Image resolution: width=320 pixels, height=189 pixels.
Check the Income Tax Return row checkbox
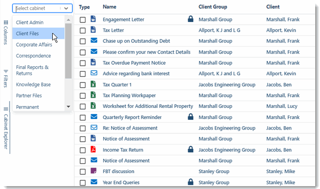pos(83,150)
